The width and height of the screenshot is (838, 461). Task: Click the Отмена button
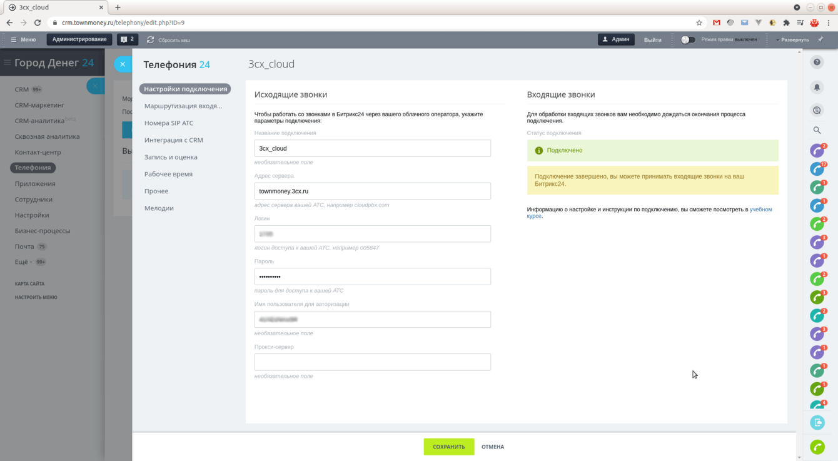click(x=493, y=447)
